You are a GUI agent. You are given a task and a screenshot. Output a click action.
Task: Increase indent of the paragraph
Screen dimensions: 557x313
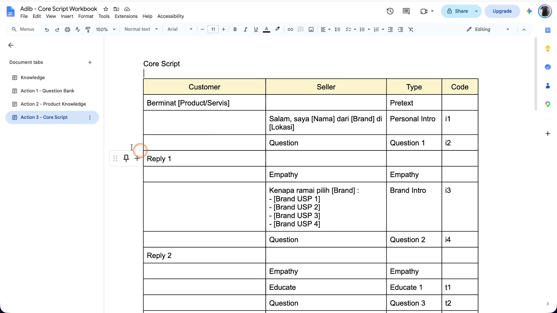tap(400, 29)
